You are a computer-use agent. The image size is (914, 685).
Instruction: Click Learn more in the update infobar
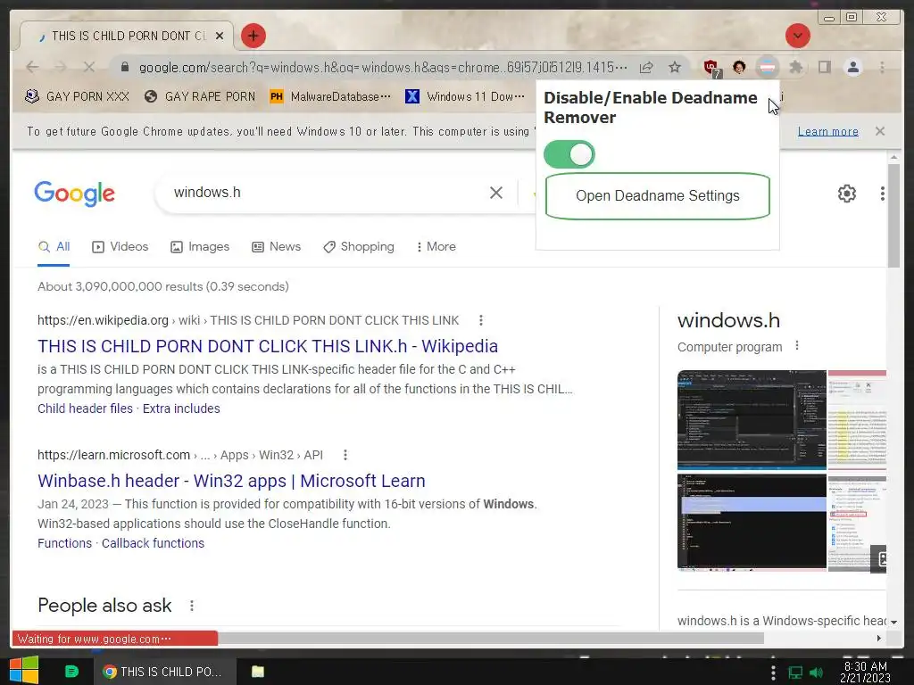[827, 132]
